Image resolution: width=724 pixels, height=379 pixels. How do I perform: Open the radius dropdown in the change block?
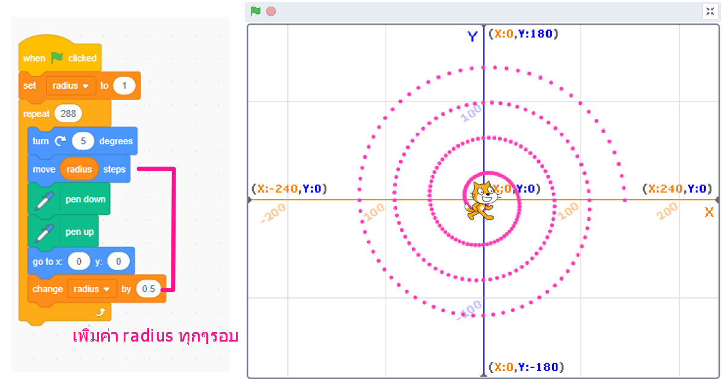point(92,289)
